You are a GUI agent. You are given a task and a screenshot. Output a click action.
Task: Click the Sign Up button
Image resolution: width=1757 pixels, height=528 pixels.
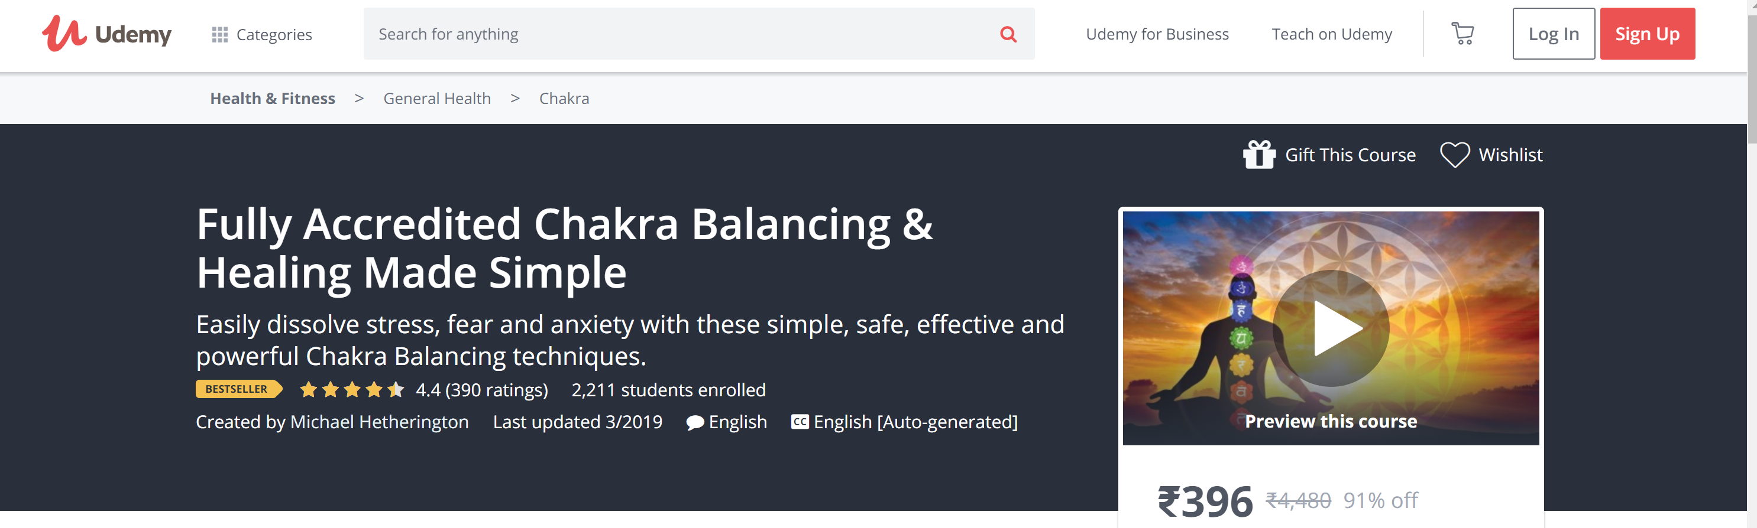pyautogui.click(x=1646, y=34)
